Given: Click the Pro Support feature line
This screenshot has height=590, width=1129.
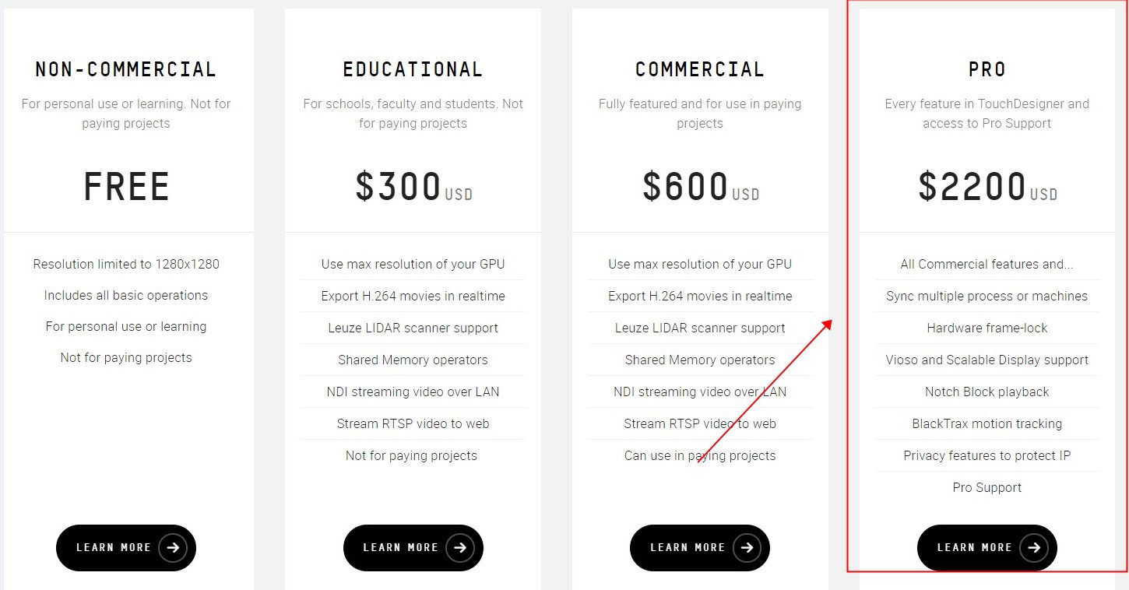Looking at the screenshot, I should (987, 487).
